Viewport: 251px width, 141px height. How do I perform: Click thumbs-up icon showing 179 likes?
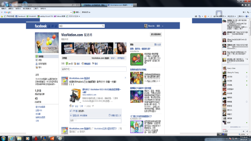click(71, 111)
